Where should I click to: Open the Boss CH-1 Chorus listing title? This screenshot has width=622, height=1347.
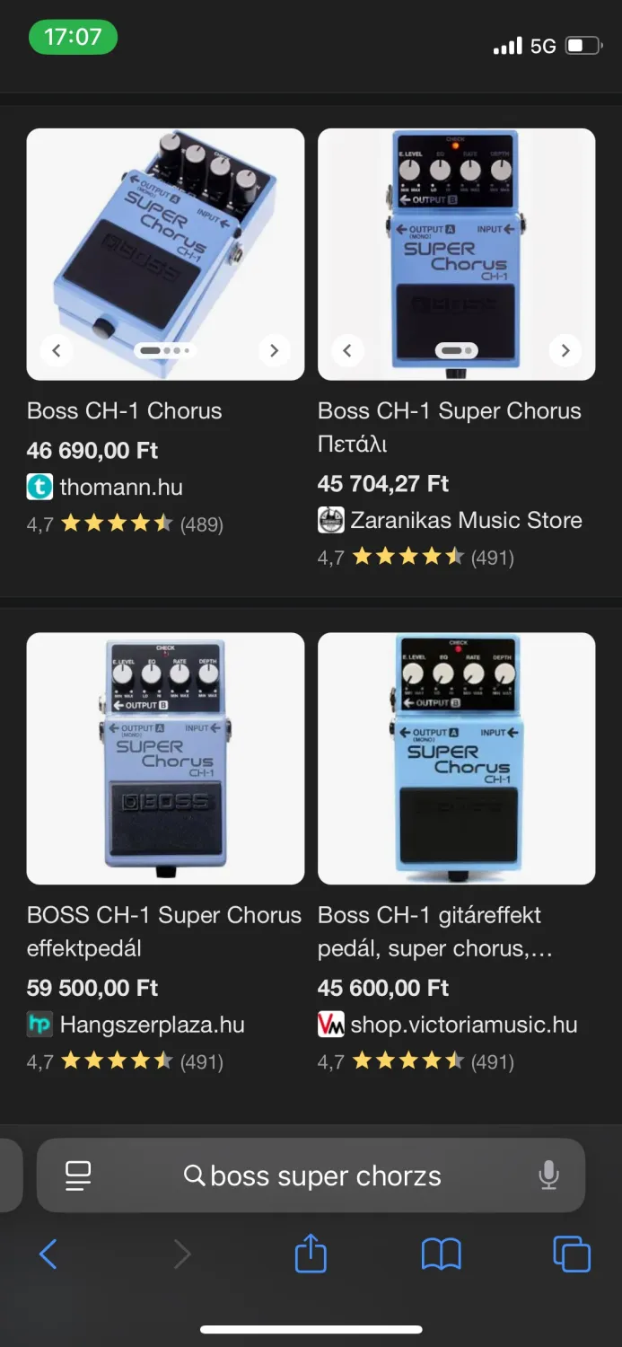pyautogui.click(x=124, y=411)
